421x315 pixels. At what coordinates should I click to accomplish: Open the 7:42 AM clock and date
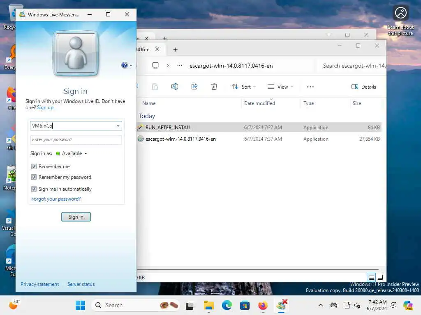pos(377,305)
